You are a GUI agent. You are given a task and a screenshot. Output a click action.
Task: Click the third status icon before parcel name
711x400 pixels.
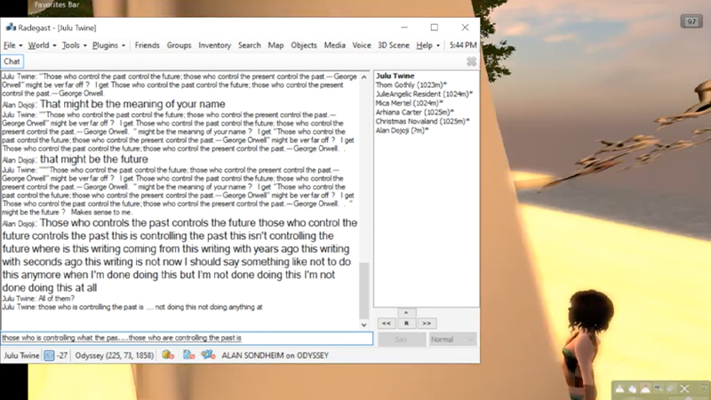208,355
